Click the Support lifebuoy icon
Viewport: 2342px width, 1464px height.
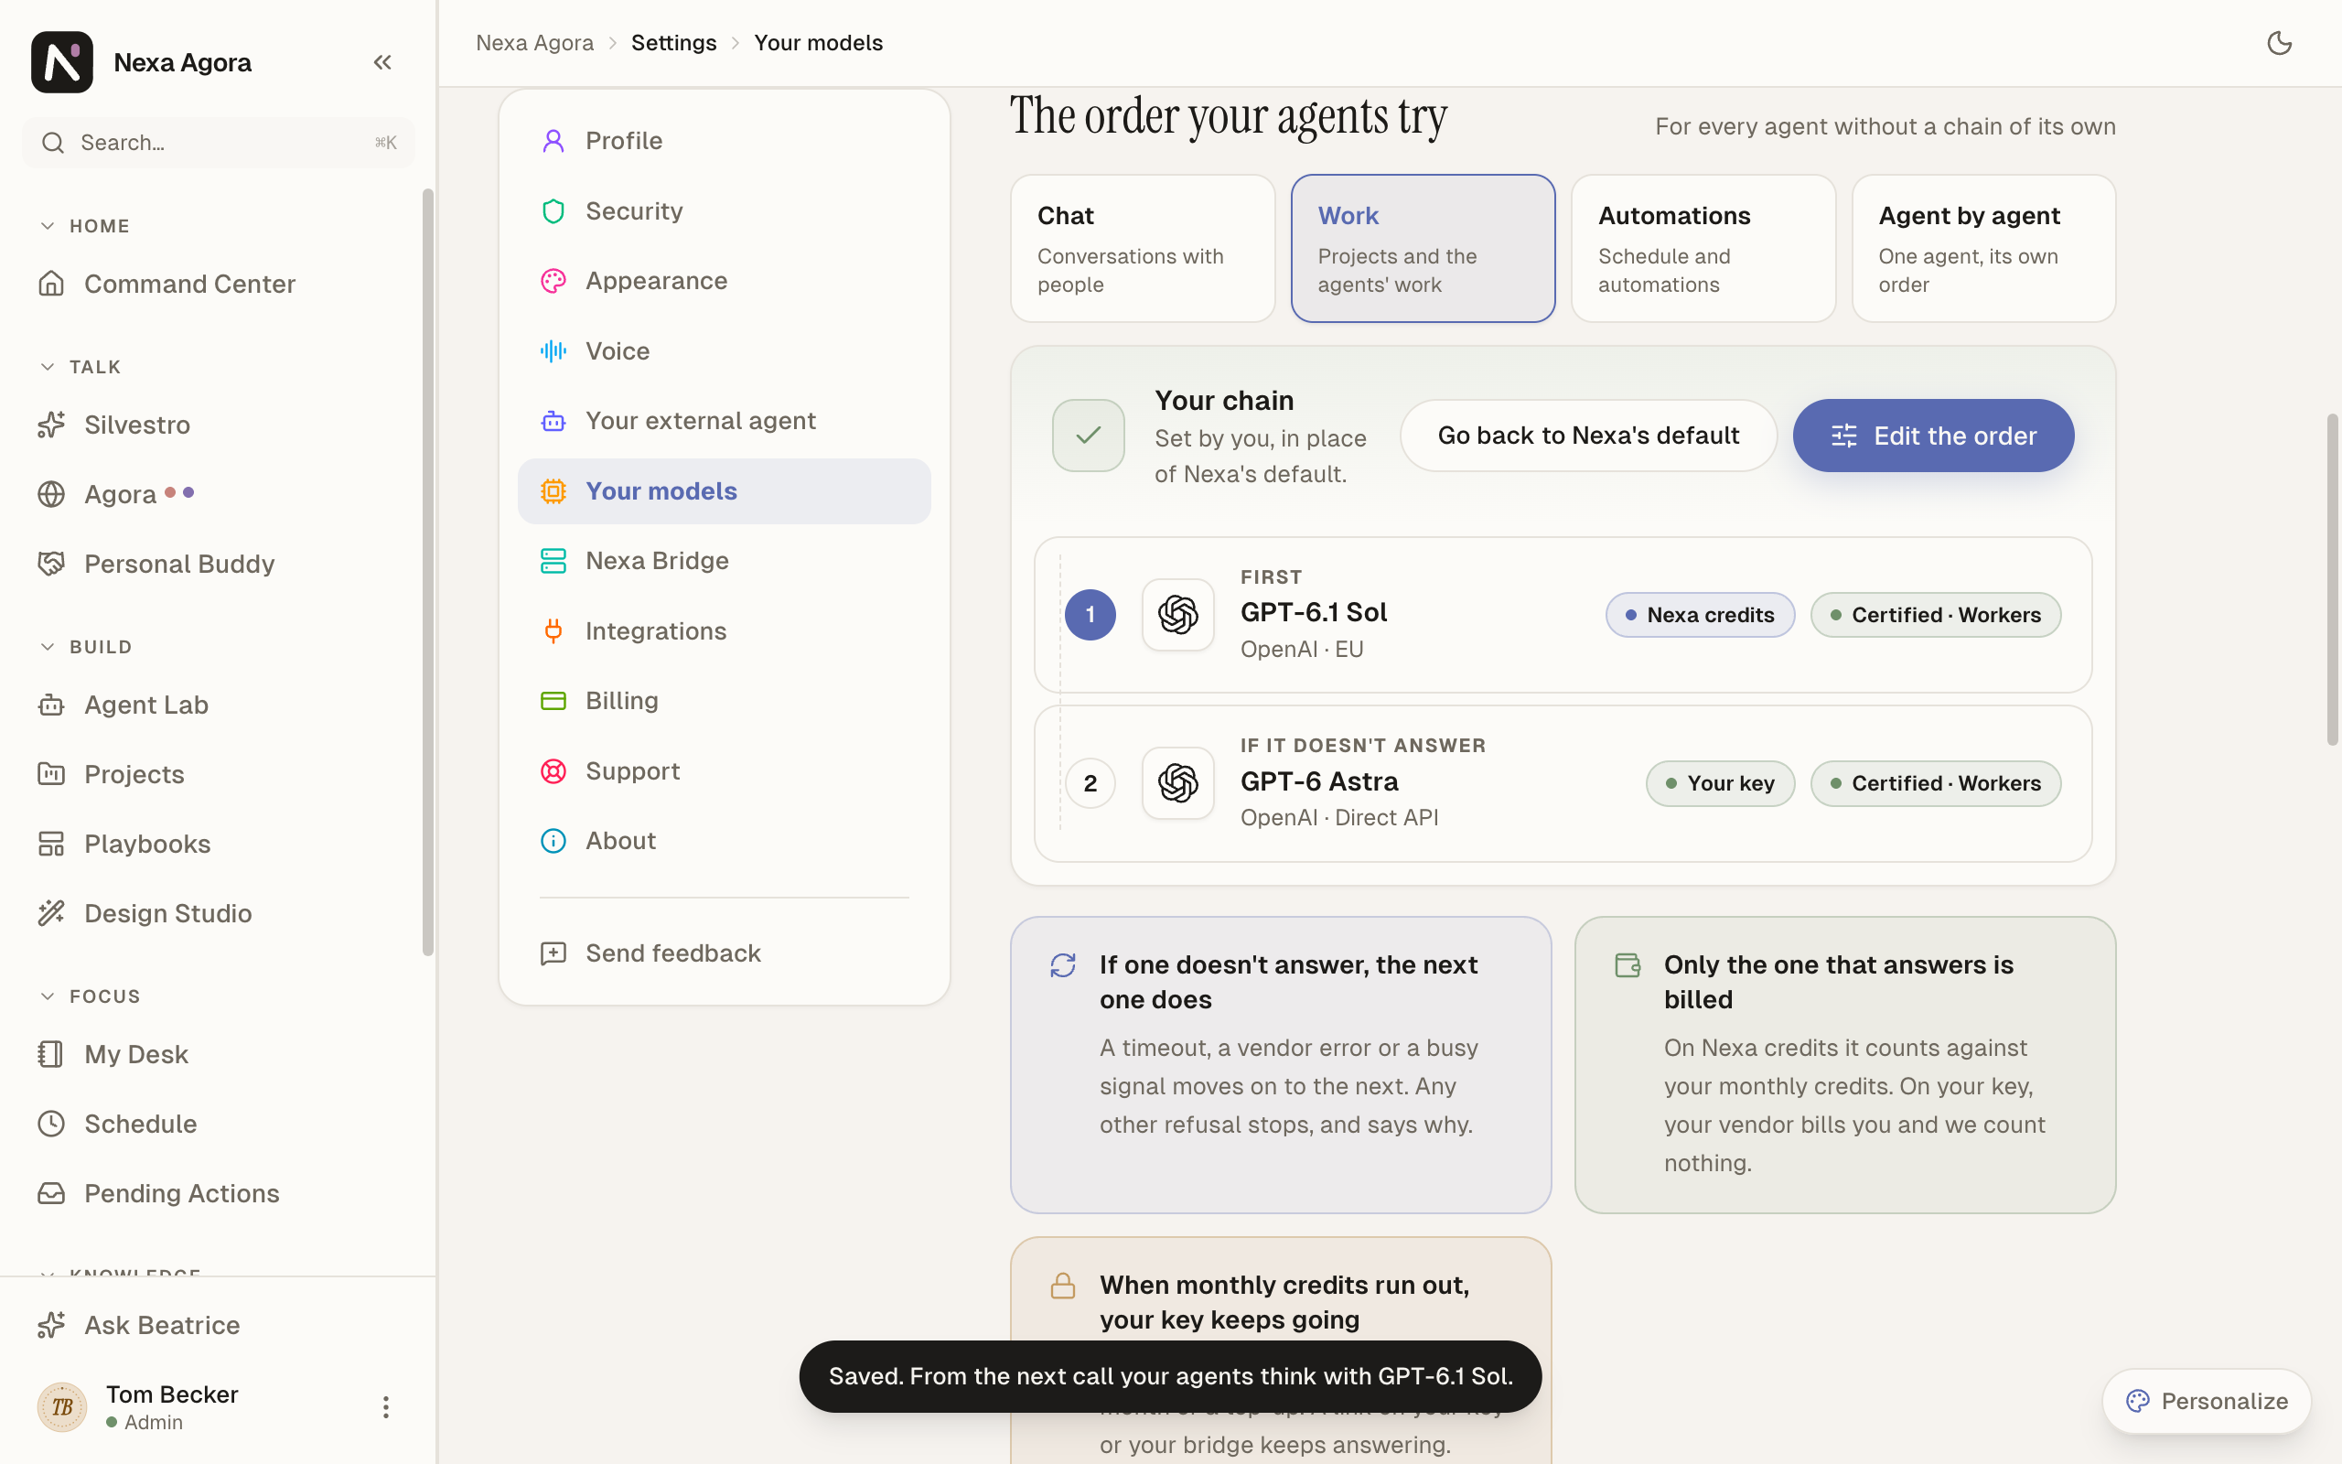(553, 770)
